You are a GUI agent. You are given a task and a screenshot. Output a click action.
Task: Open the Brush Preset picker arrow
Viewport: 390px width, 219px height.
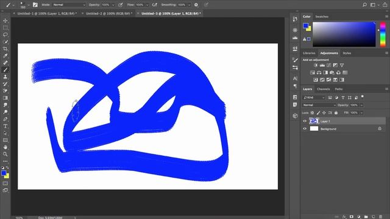pos(29,5)
